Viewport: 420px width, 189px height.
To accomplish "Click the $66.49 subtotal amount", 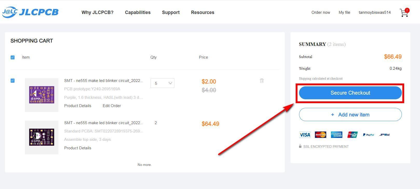I will pos(393,57).
